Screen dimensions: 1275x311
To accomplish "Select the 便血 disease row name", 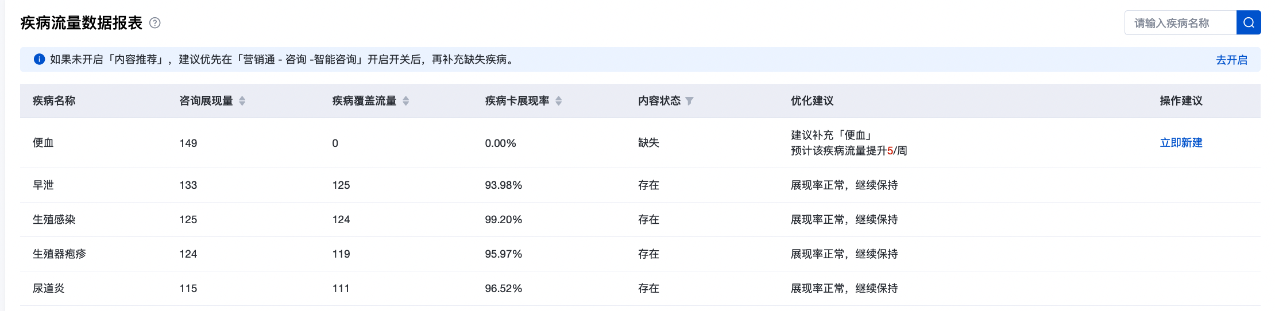I will (x=43, y=143).
